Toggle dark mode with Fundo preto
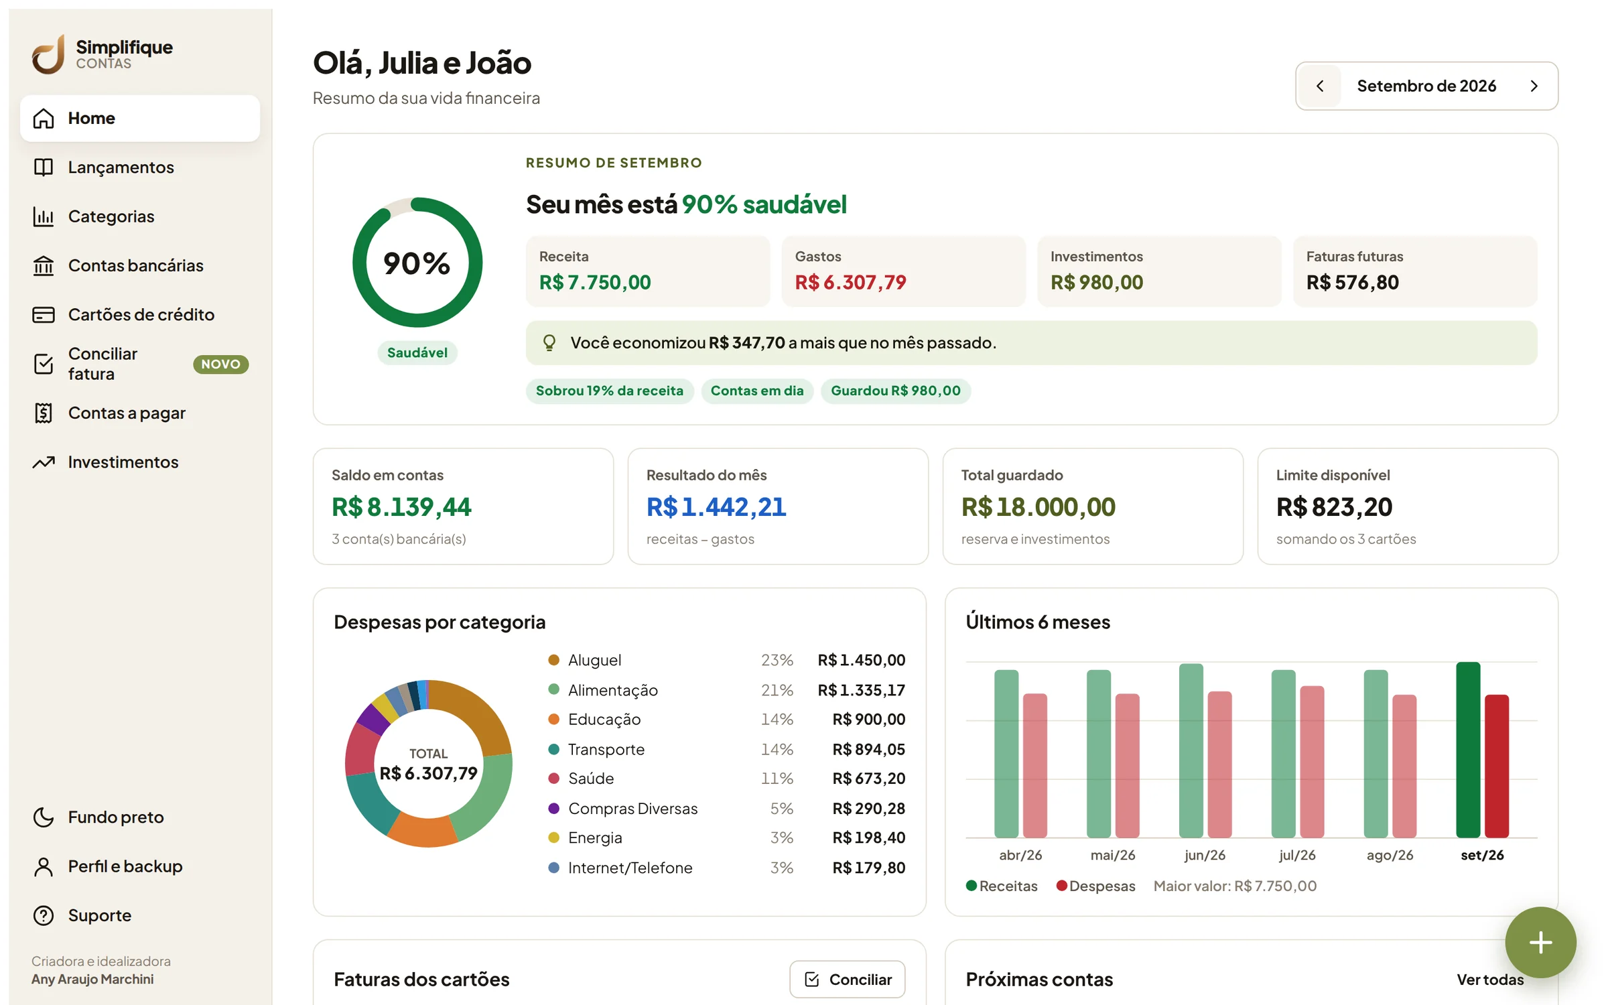The height and width of the screenshot is (1005, 1608). (140, 817)
